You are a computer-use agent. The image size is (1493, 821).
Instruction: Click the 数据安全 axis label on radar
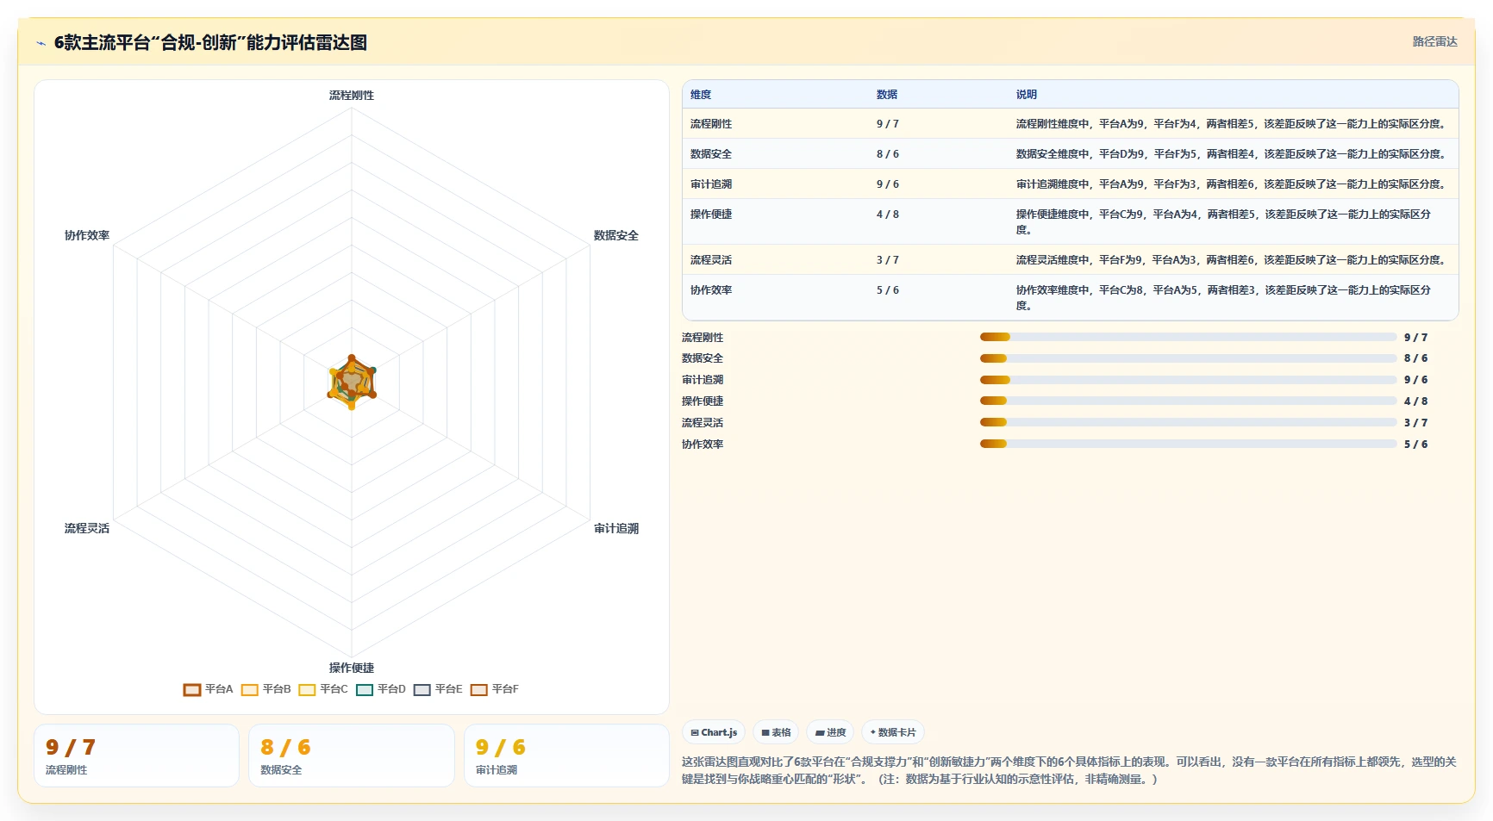pos(616,235)
